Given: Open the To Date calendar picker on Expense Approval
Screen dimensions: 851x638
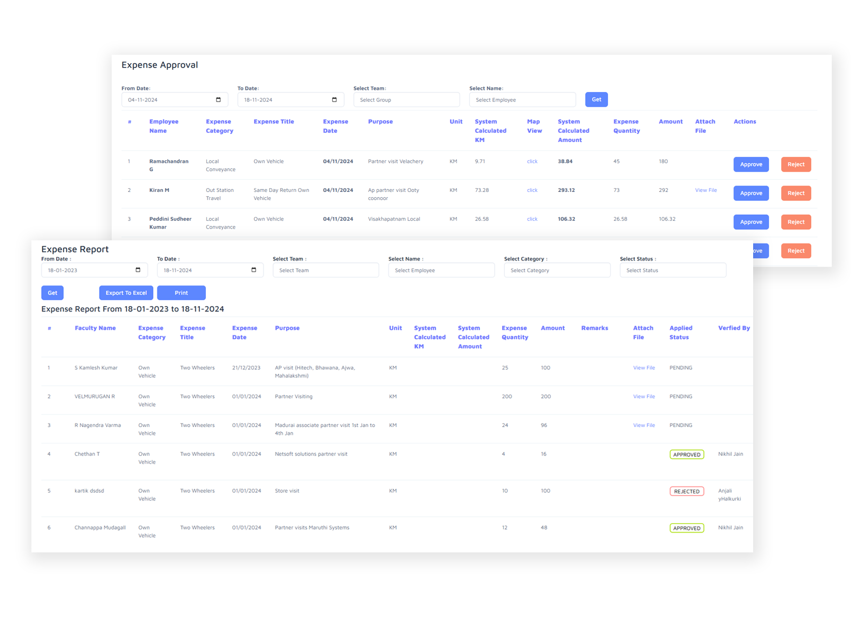Looking at the screenshot, I should coord(335,99).
